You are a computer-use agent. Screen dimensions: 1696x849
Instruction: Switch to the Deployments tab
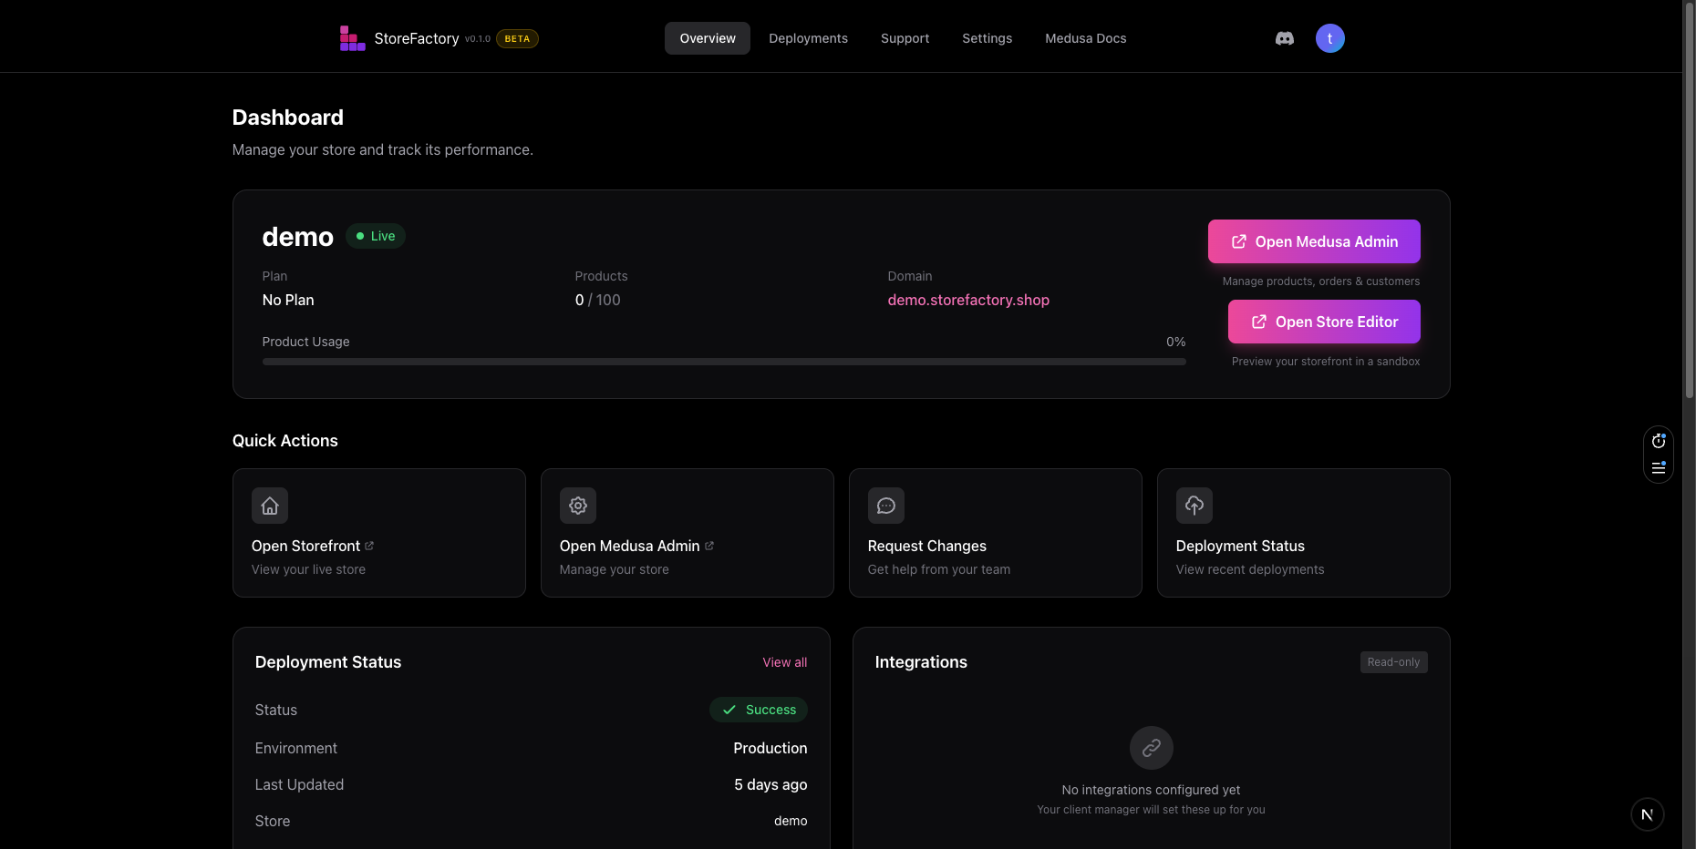point(808,38)
